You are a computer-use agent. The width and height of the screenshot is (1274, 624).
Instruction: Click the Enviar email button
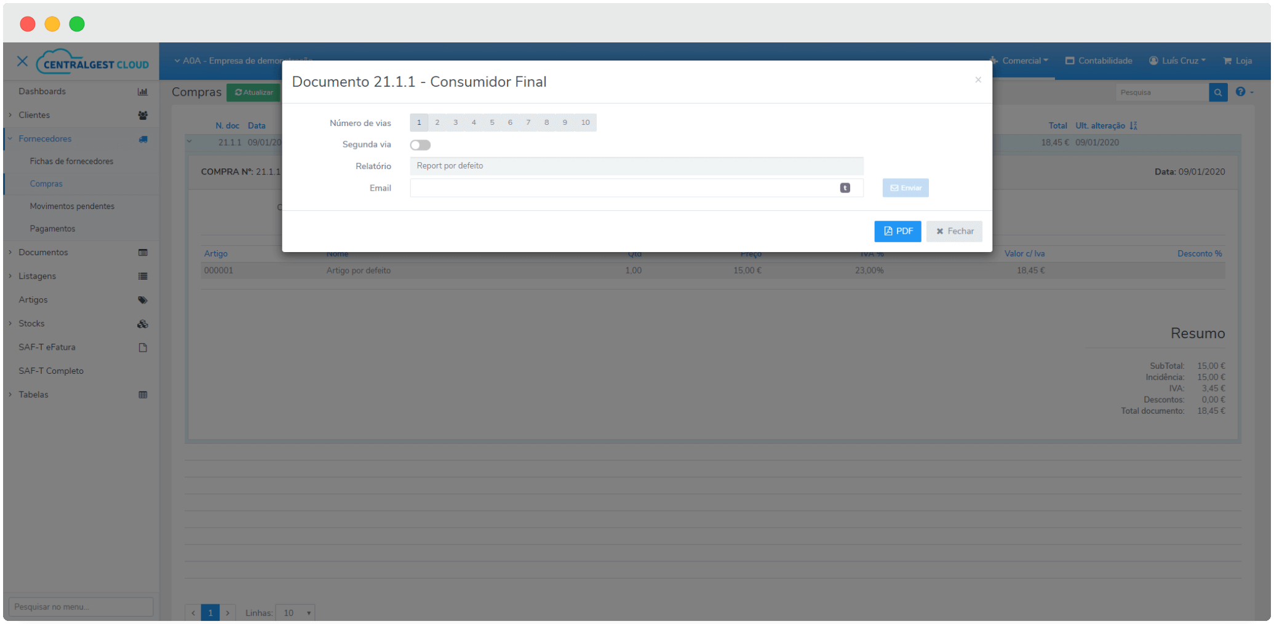(x=906, y=188)
